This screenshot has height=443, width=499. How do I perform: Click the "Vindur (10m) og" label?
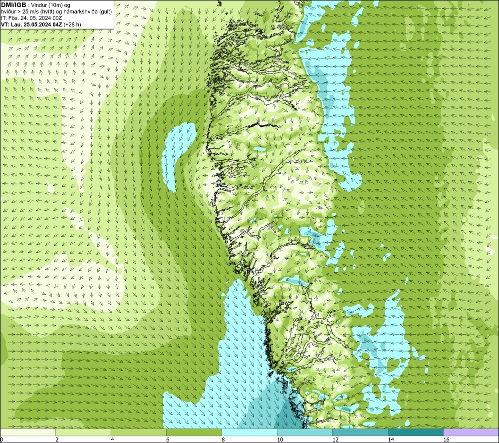(x=50, y=5)
